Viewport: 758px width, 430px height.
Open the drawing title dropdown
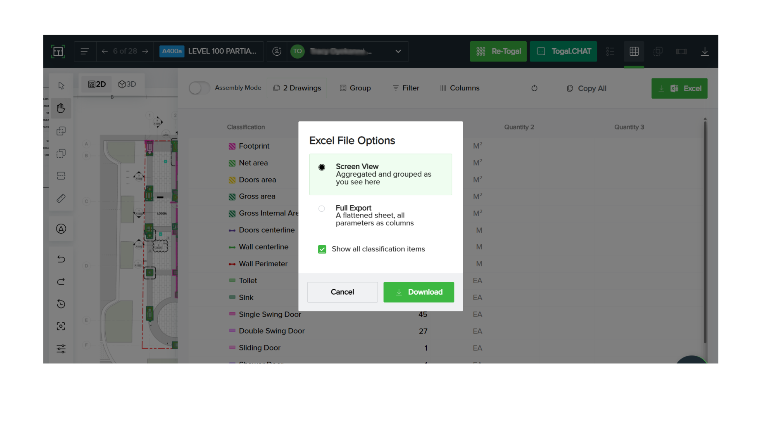(x=397, y=51)
